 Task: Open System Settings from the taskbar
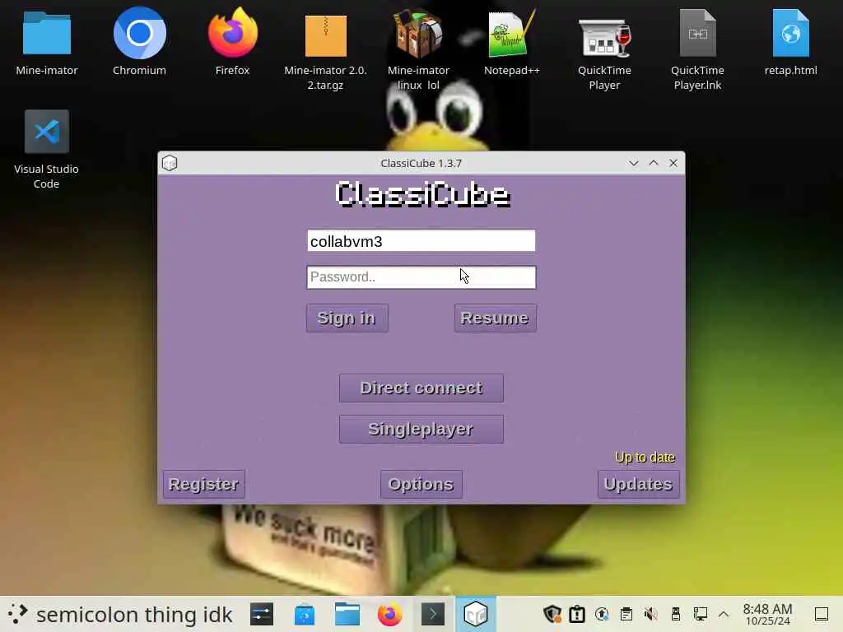(x=262, y=614)
